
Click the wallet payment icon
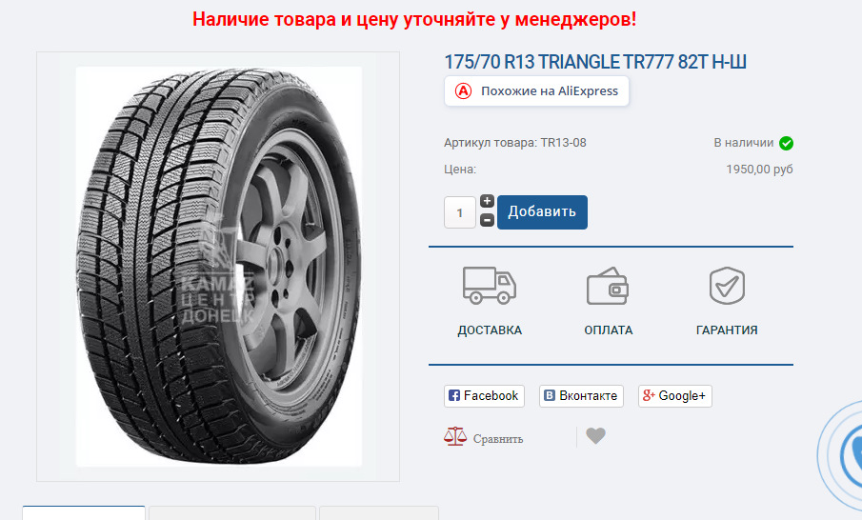pyautogui.click(x=608, y=286)
